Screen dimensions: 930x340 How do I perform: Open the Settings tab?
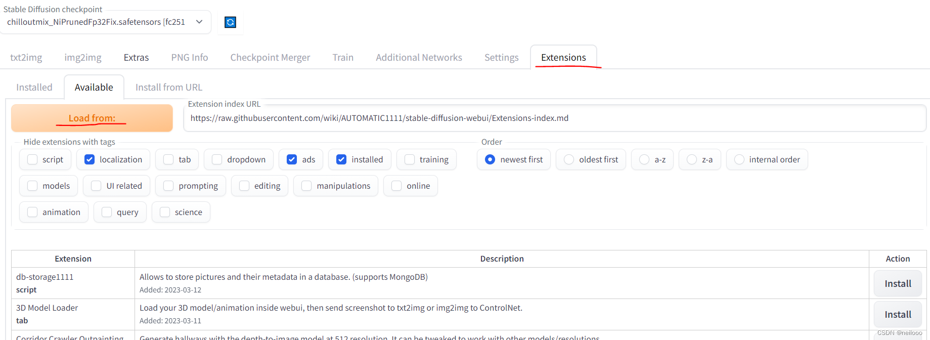pos(502,58)
